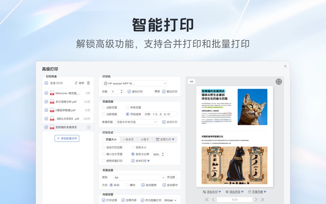
Task: Open the A4 paper size dropdown
Action: [139, 177]
